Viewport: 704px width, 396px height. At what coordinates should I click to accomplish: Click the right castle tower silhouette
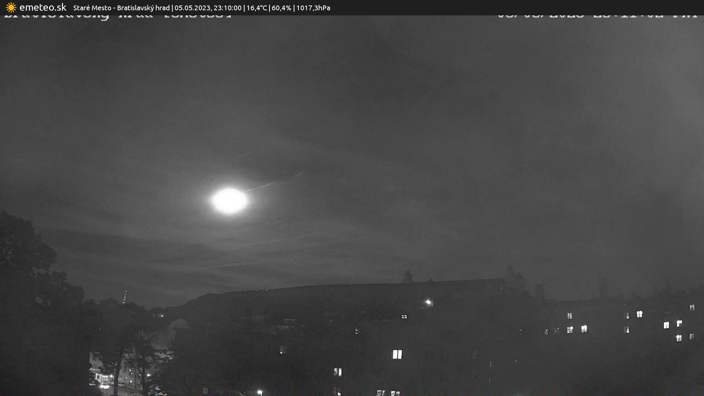point(510,274)
